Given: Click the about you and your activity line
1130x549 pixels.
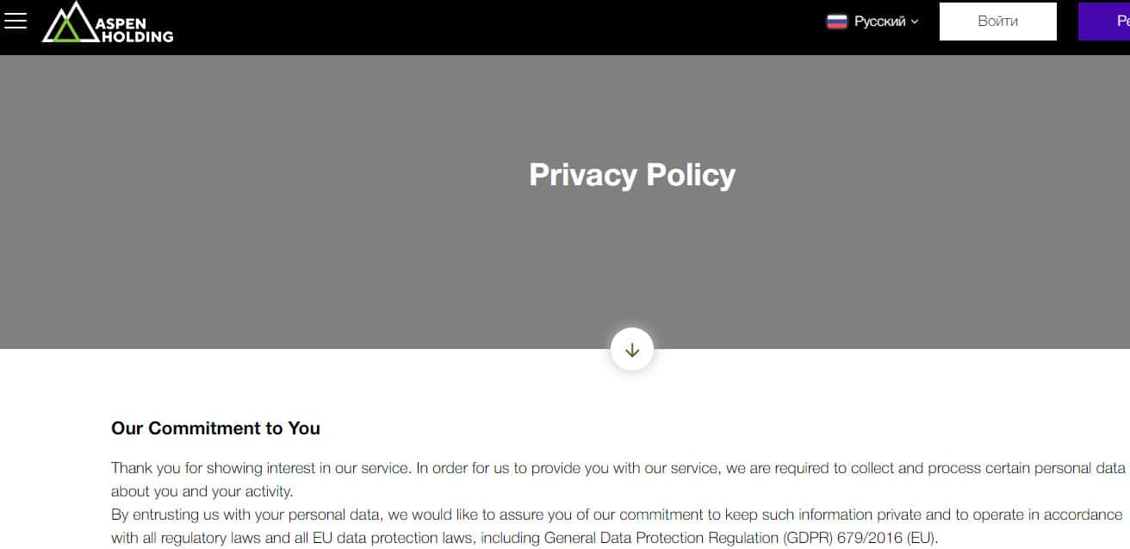Looking at the screenshot, I should click(202, 491).
